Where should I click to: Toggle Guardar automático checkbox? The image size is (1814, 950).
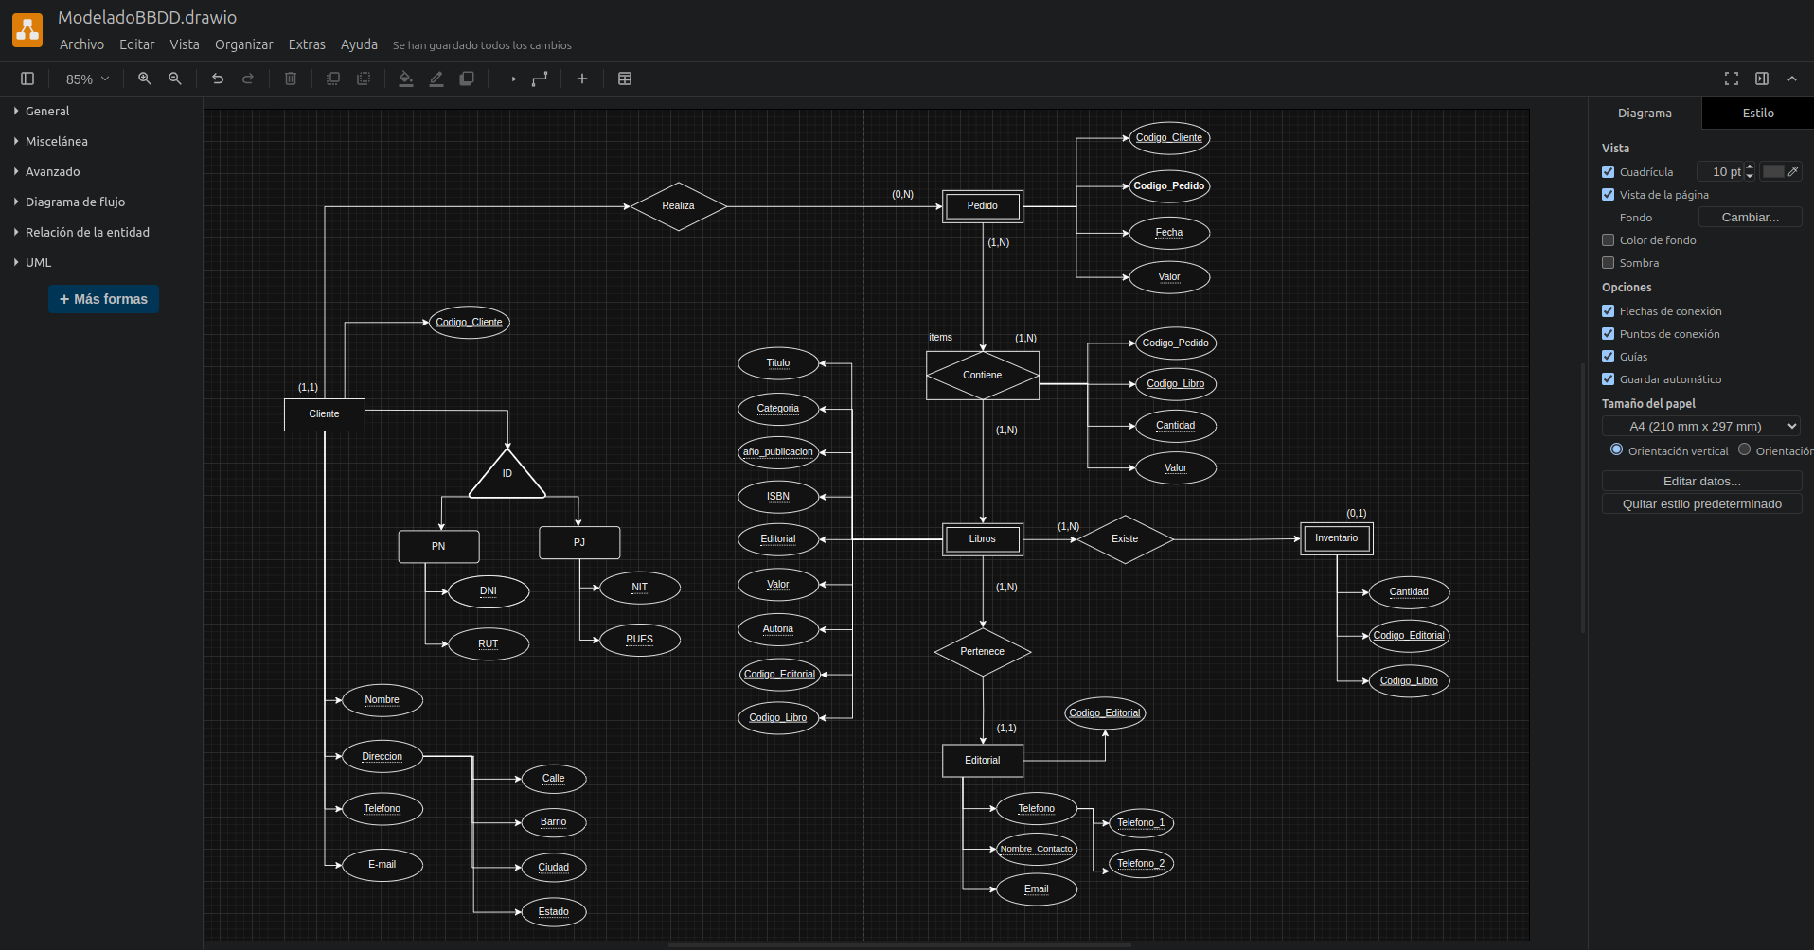(1608, 378)
